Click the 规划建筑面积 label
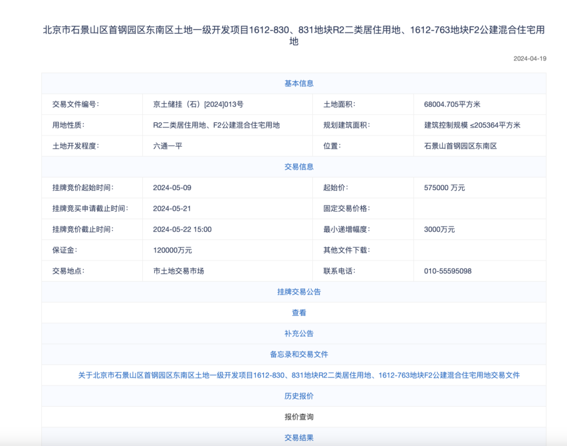Image resolution: width=567 pixels, height=446 pixels. click(x=346, y=125)
